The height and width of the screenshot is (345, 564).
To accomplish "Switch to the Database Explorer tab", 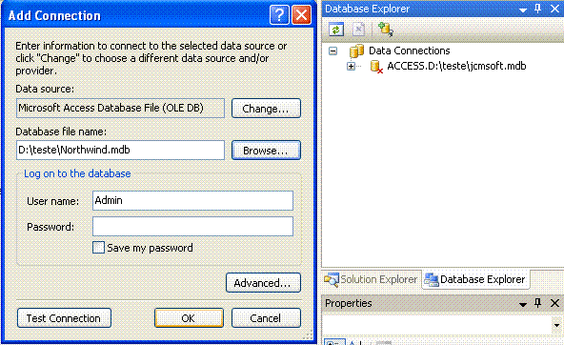I will 475,279.
